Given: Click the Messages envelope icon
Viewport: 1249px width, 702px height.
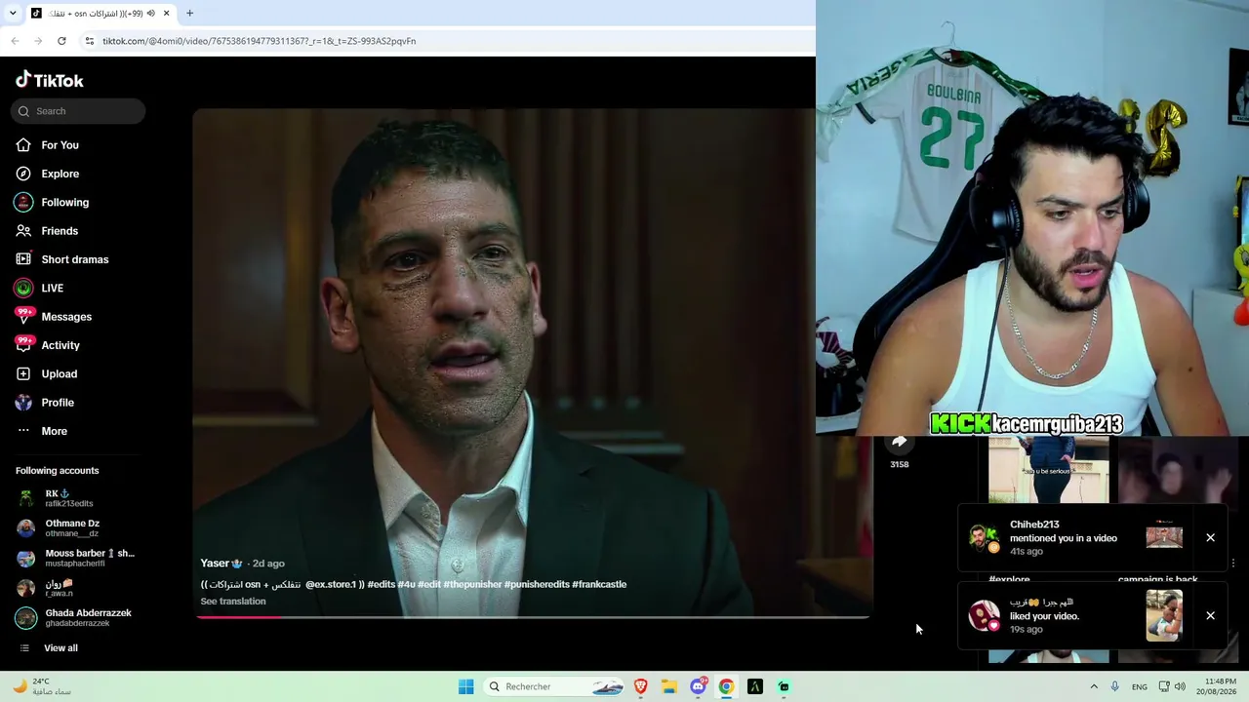Looking at the screenshot, I should [23, 317].
